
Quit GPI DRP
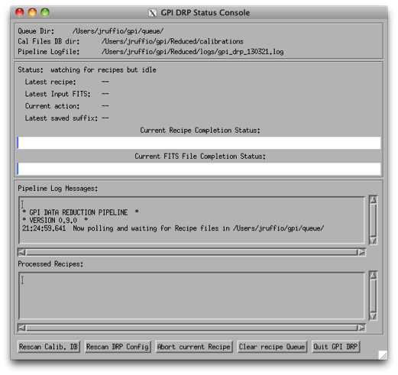(335, 347)
